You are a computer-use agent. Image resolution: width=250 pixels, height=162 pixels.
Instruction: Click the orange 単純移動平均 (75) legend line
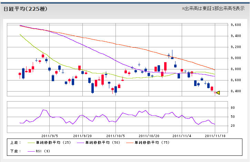(130, 143)
